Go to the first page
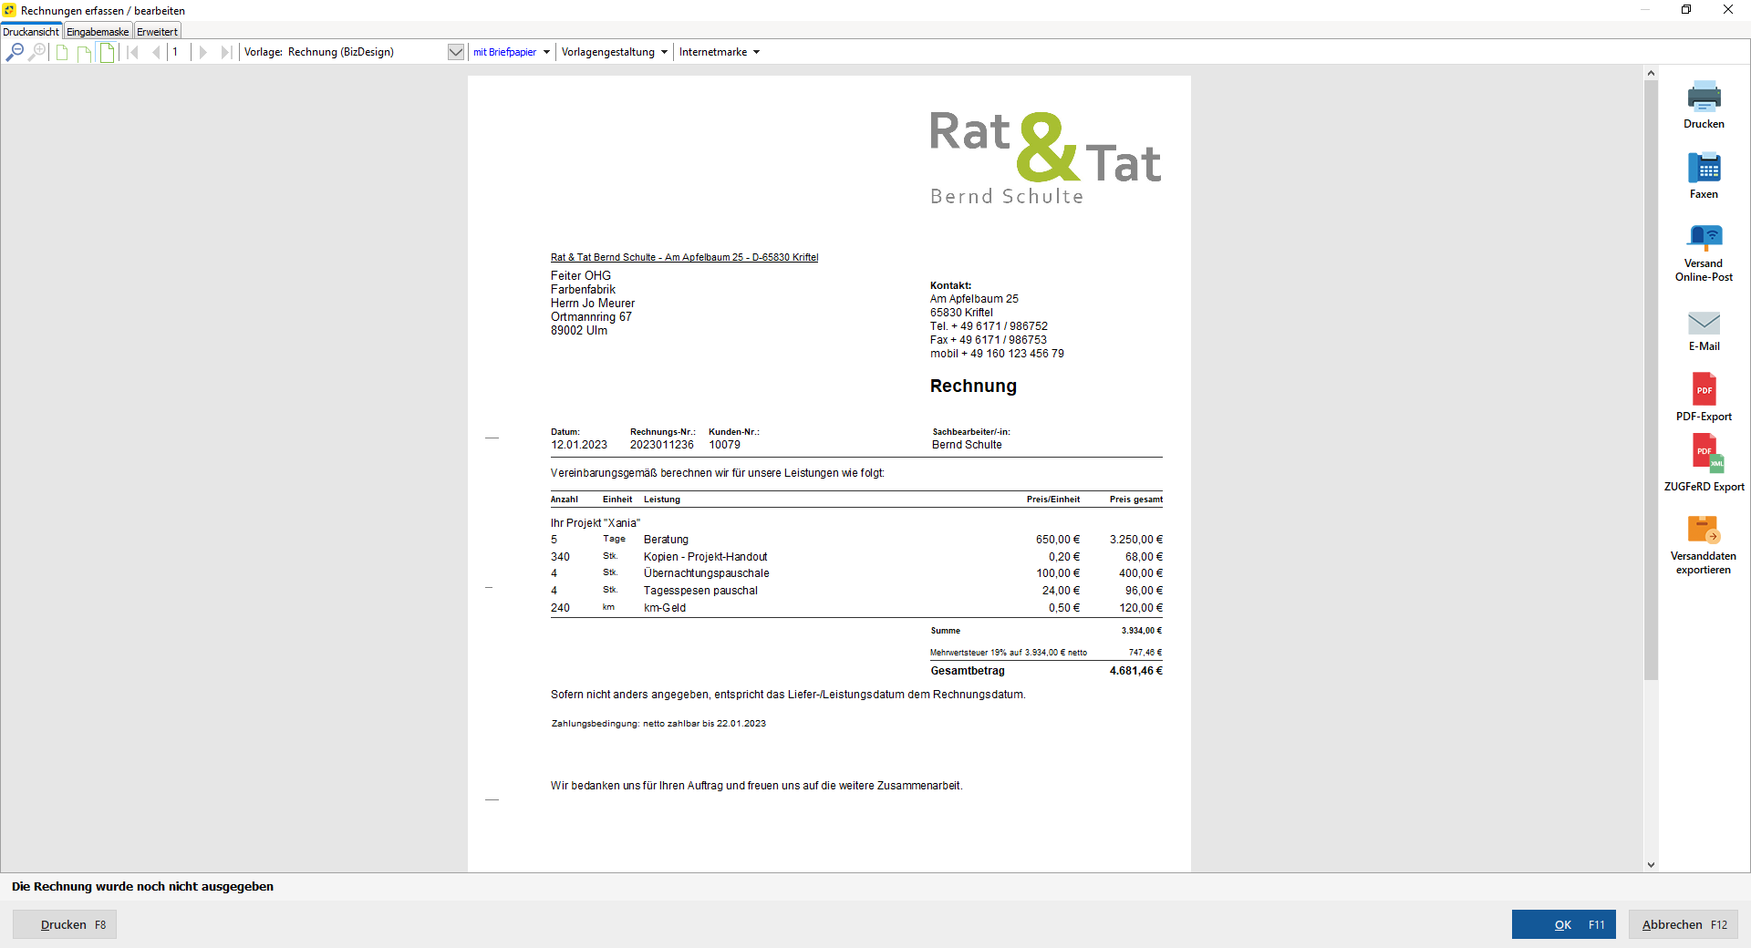Screen dimensions: 1751x948 (x=133, y=52)
